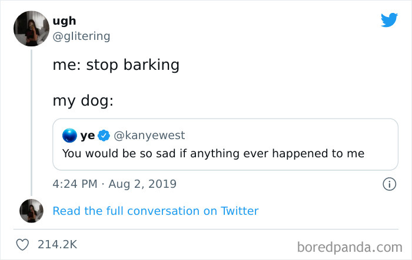The image size is (412, 260).
Task: Open the tweet info icon
Action: click(389, 184)
